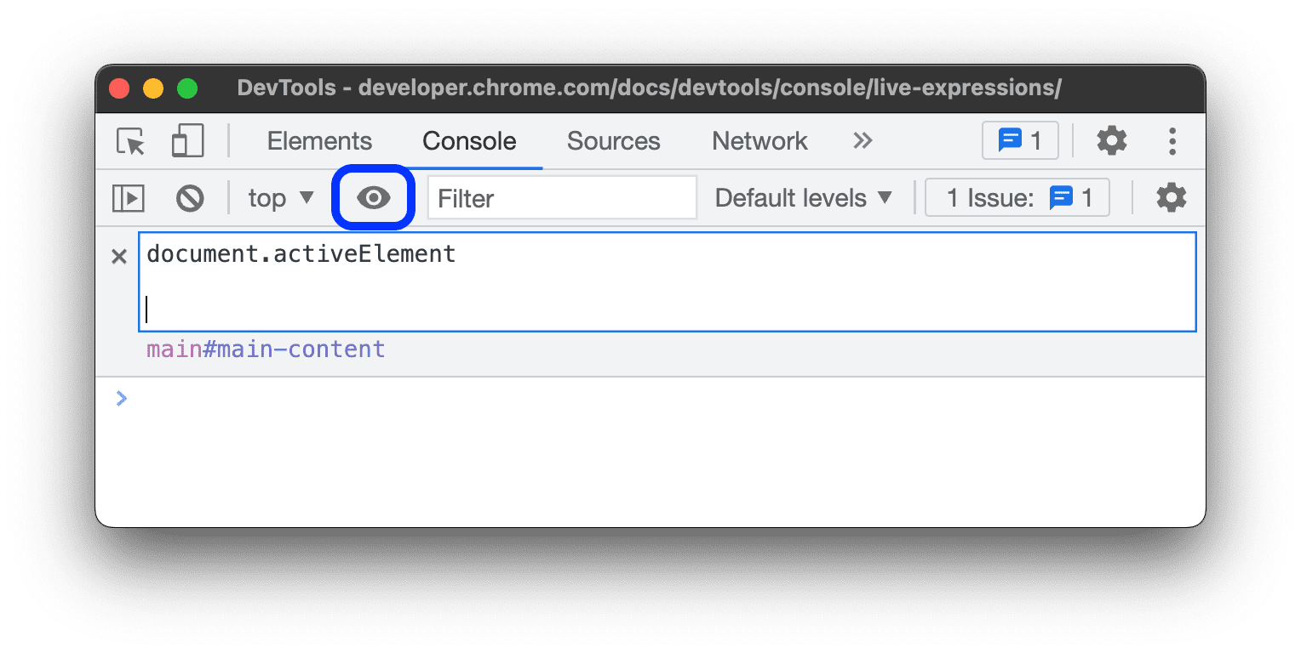Screen dimensions: 1301x653
Task: Open the three-dot customize menu
Action: (x=1172, y=141)
